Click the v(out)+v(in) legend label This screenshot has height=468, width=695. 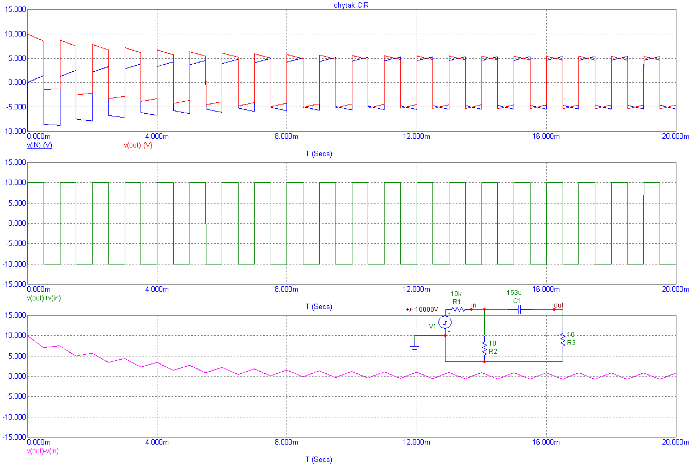(44, 298)
